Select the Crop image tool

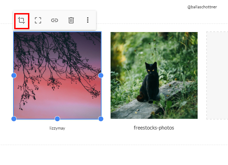pos(21,20)
